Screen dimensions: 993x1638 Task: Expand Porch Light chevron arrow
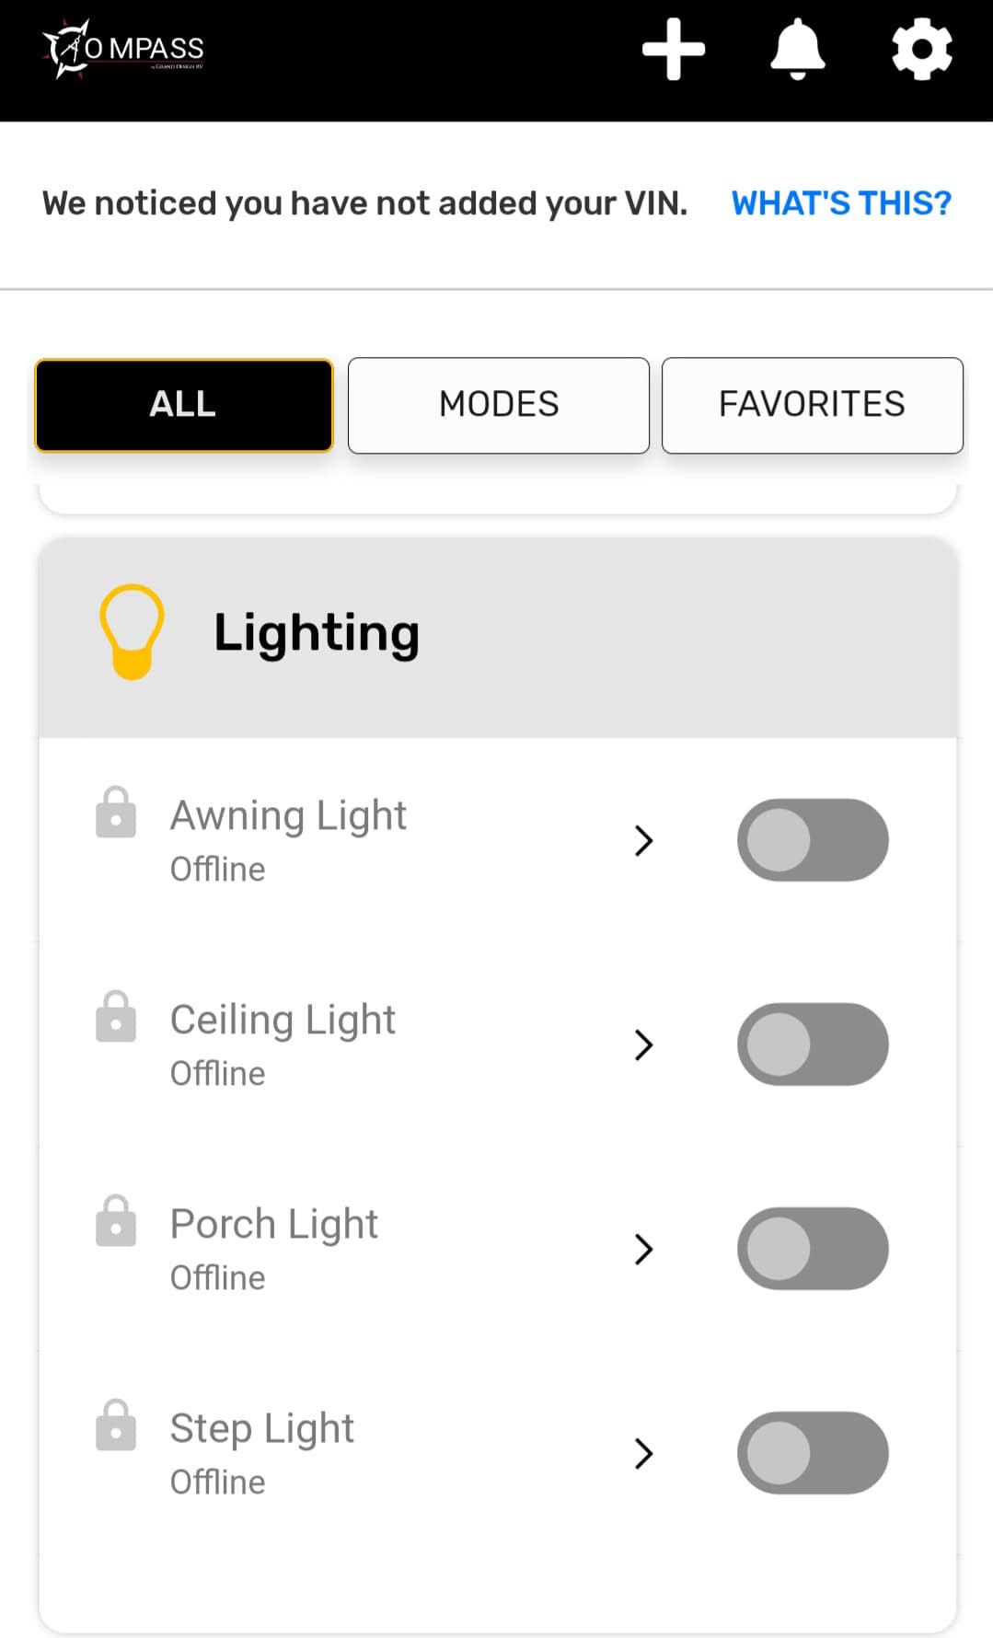click(x=643, y=1249)
